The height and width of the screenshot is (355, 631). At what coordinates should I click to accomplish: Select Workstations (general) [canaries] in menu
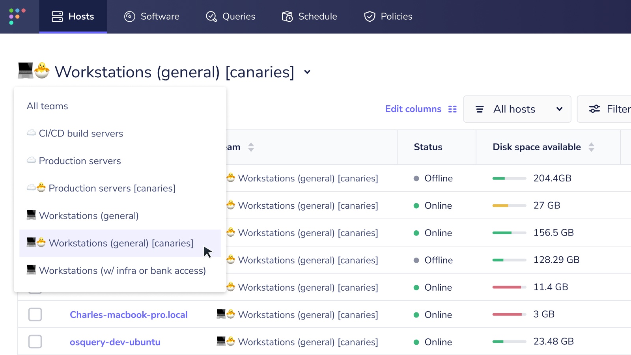tap(120, 243)
